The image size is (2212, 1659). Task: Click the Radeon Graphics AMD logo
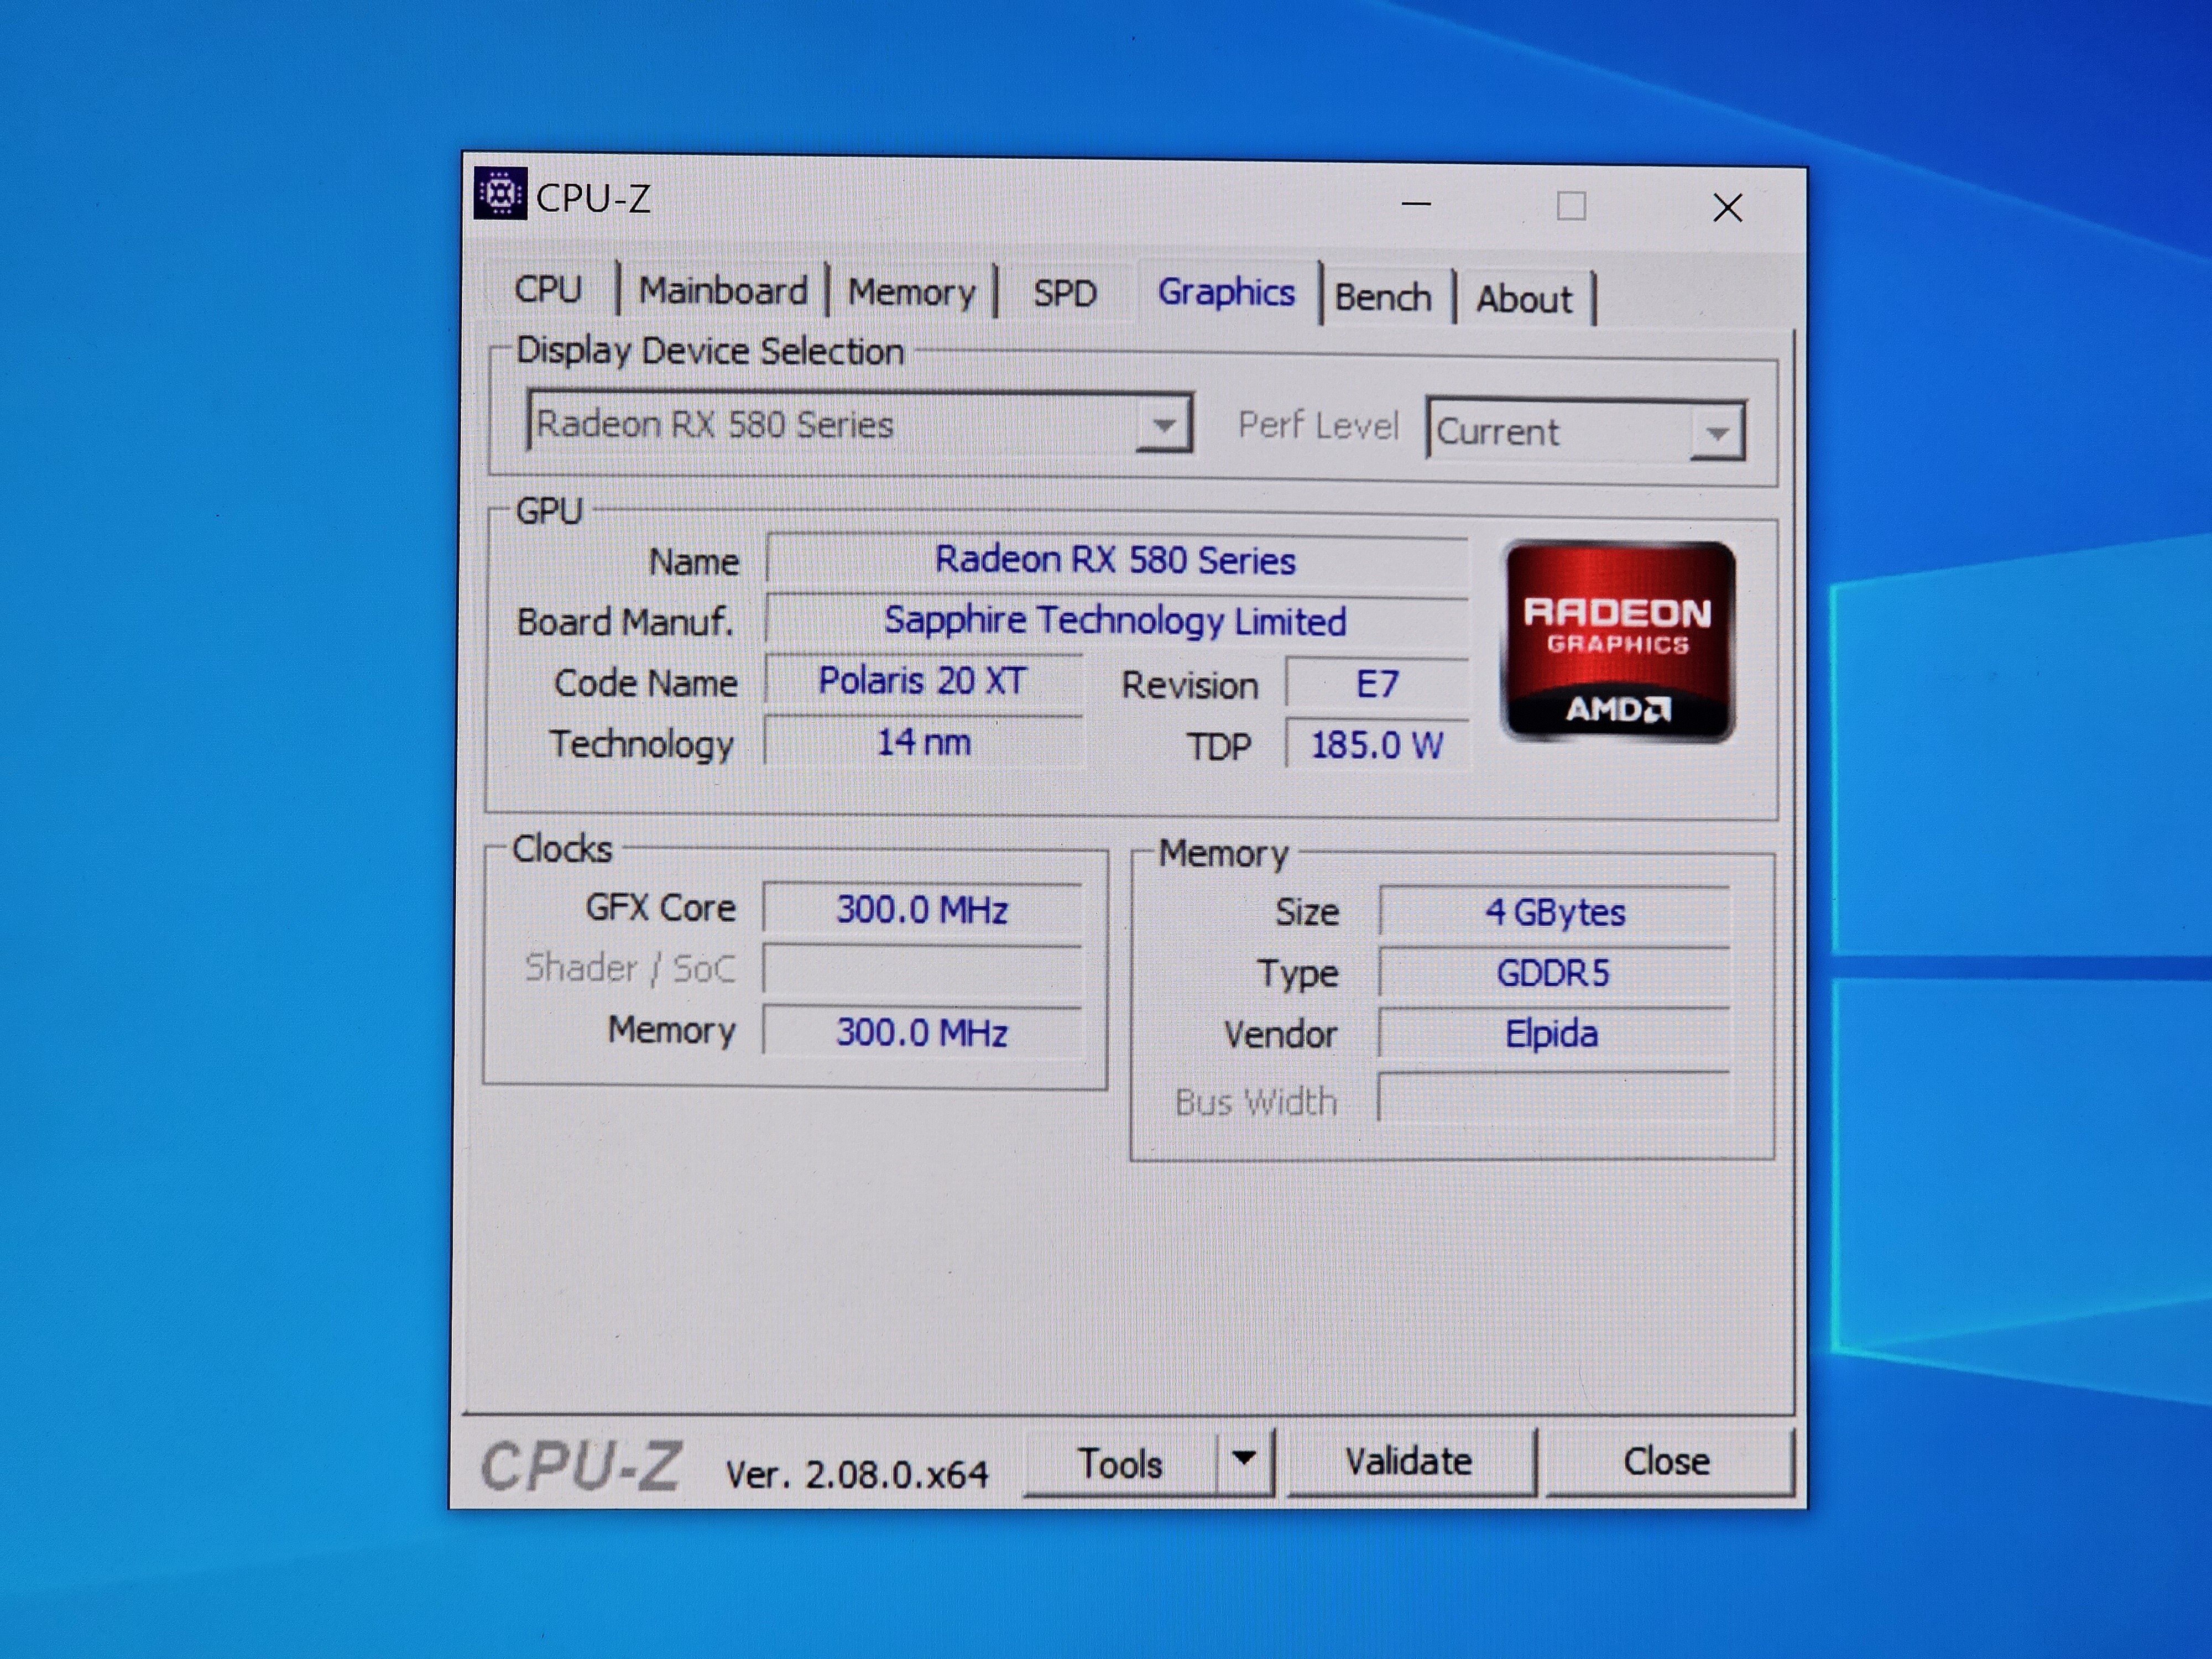click(1619, 641)
